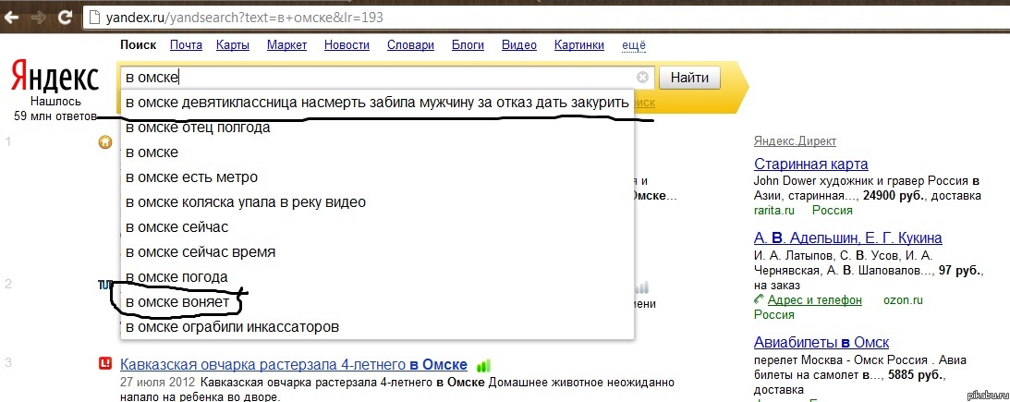Open the Блоги service
The height and width of the screenshot is (402, 1010).
468,45
